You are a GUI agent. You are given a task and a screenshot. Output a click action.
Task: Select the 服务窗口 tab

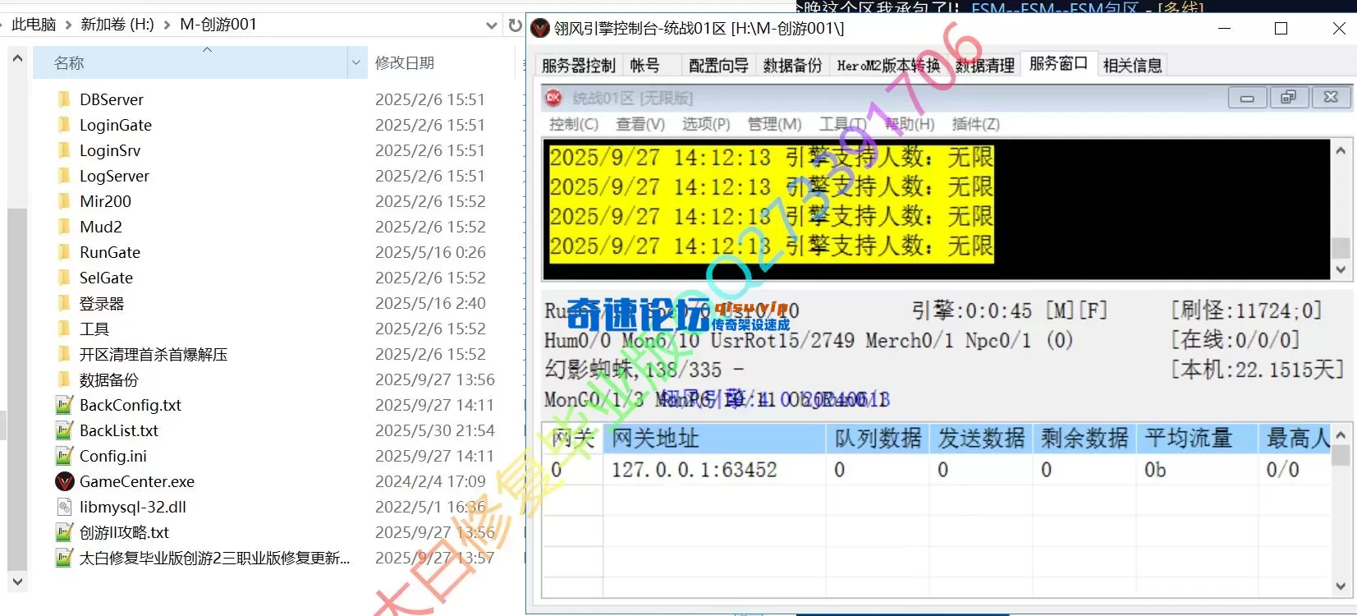(1058, 63)
